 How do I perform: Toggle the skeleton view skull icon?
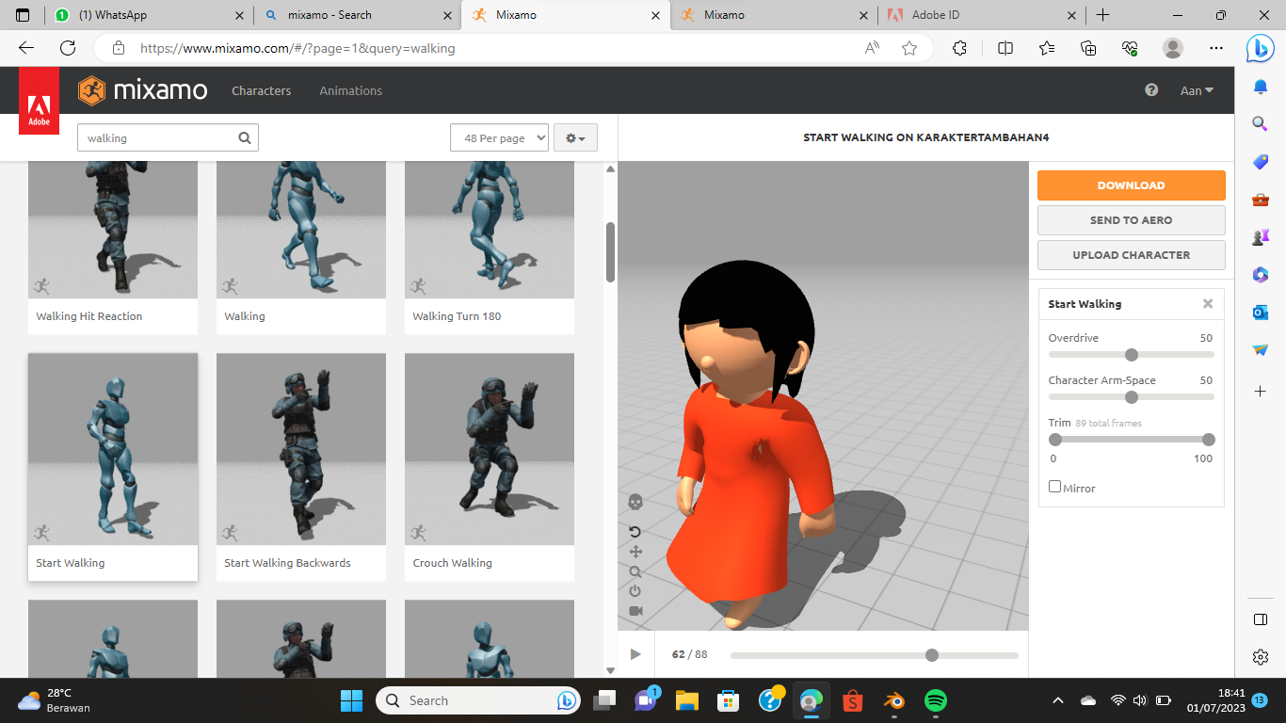coord(635,502)
